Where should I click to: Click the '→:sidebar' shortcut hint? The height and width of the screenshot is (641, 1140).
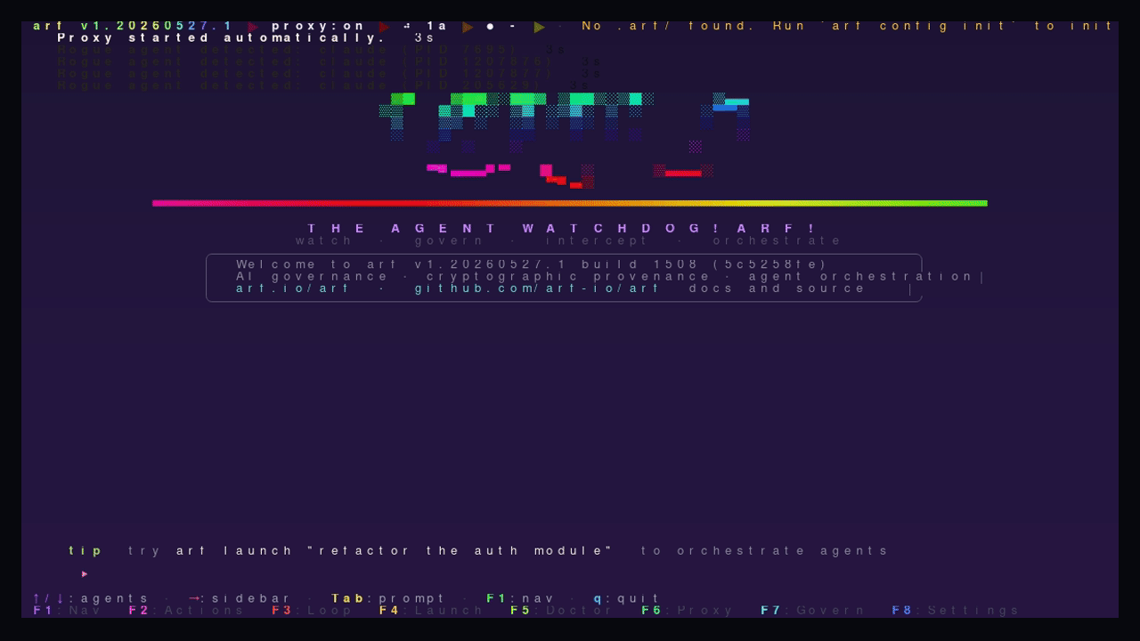[x=240, y=599]
